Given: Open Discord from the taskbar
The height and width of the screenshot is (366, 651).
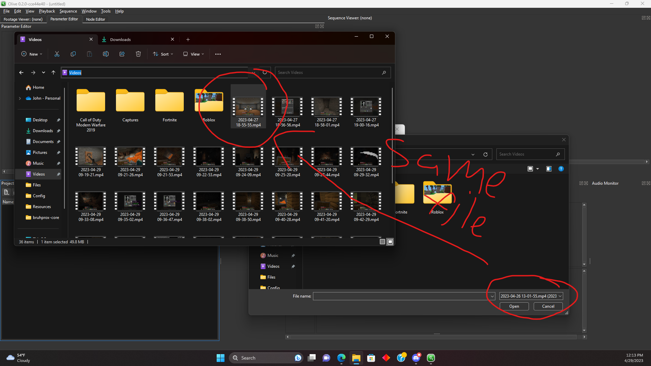Looking at the screenshot, I should click(x=416, y=358).
